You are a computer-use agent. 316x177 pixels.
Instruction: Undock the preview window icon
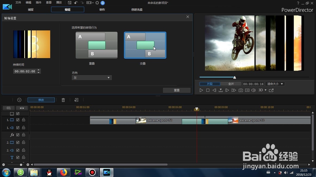271,90
